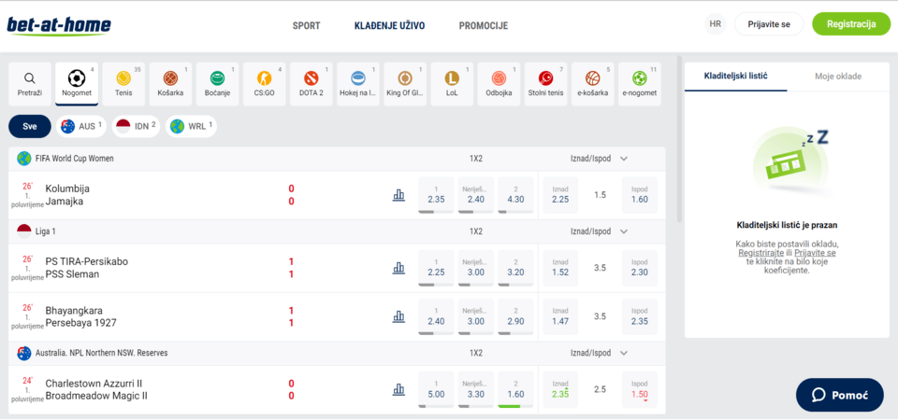Image resolution: width=898 pixels, height=420 pixels.
Task: Bet on Bhayangkara win at 2.40
Action: 436,317
